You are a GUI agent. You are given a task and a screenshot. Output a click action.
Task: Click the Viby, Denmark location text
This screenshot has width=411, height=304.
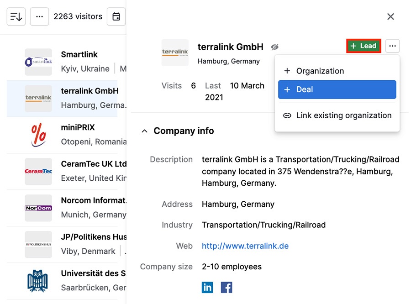[88, 252]
